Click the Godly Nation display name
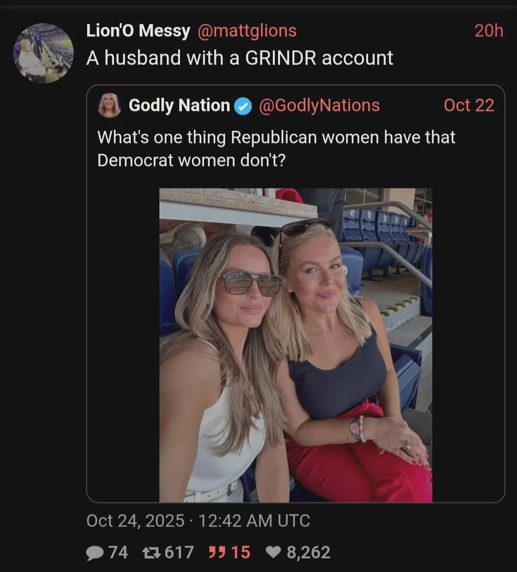517x572 pixels. (x=179, y=105)
